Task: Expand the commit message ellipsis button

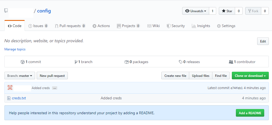Action: pos(55,88)
